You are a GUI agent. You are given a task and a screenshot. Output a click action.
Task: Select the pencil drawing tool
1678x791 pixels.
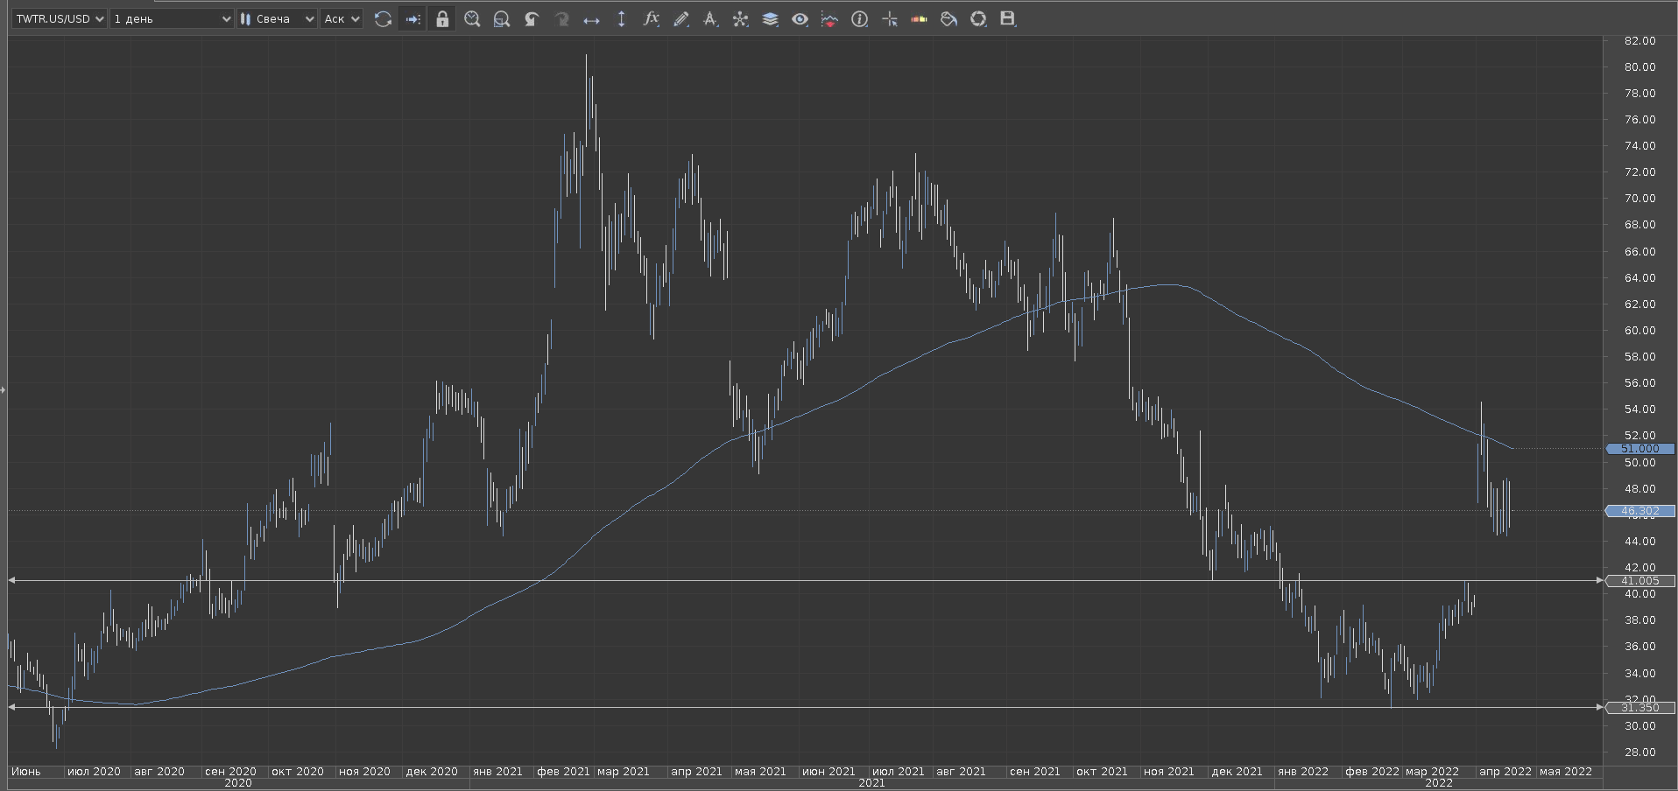point(680,18)
